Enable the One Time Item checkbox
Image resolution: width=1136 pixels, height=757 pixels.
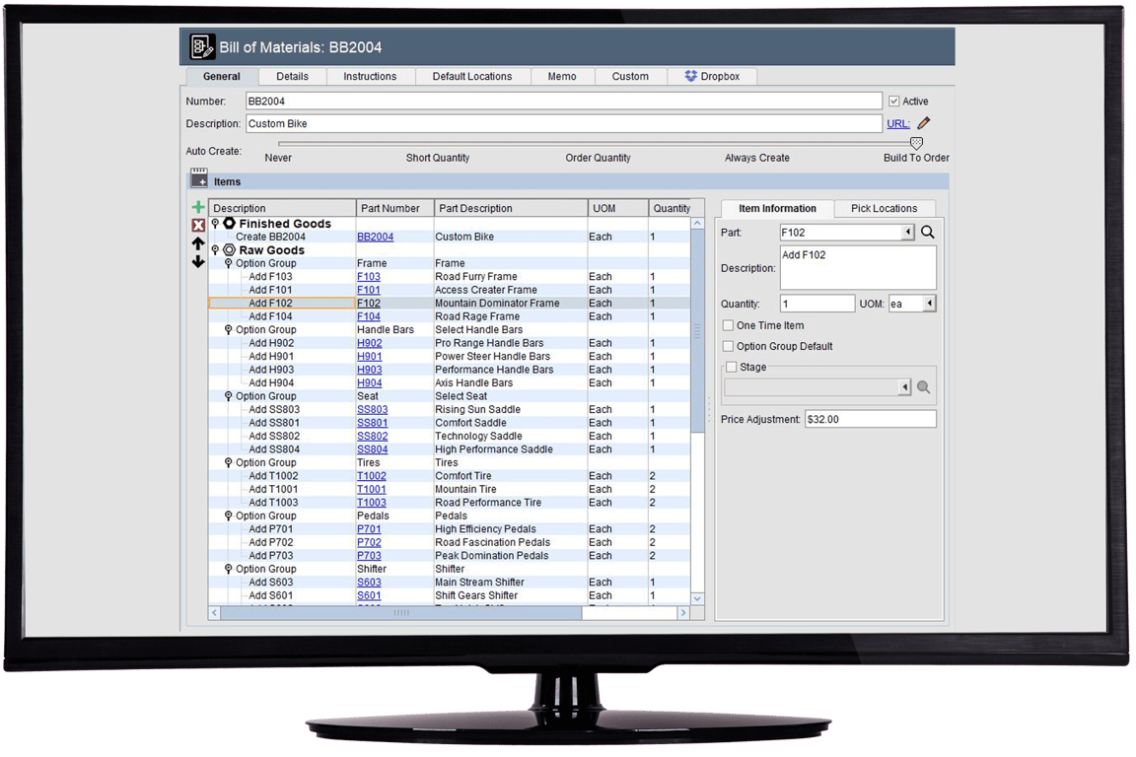tap(729, 325)
